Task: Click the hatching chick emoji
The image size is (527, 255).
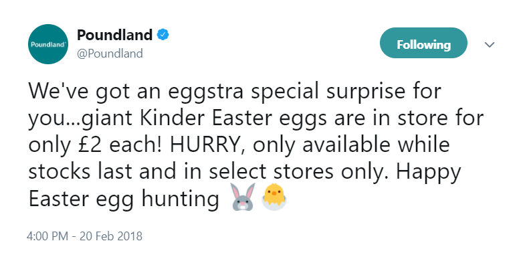Action: pyautogui.click(x=274, y=199)
